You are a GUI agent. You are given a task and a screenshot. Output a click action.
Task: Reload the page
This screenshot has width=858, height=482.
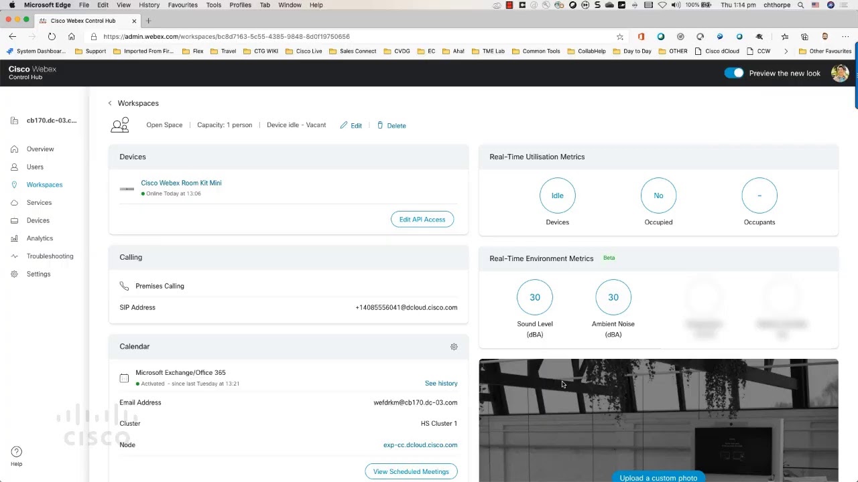coord(52,36)
